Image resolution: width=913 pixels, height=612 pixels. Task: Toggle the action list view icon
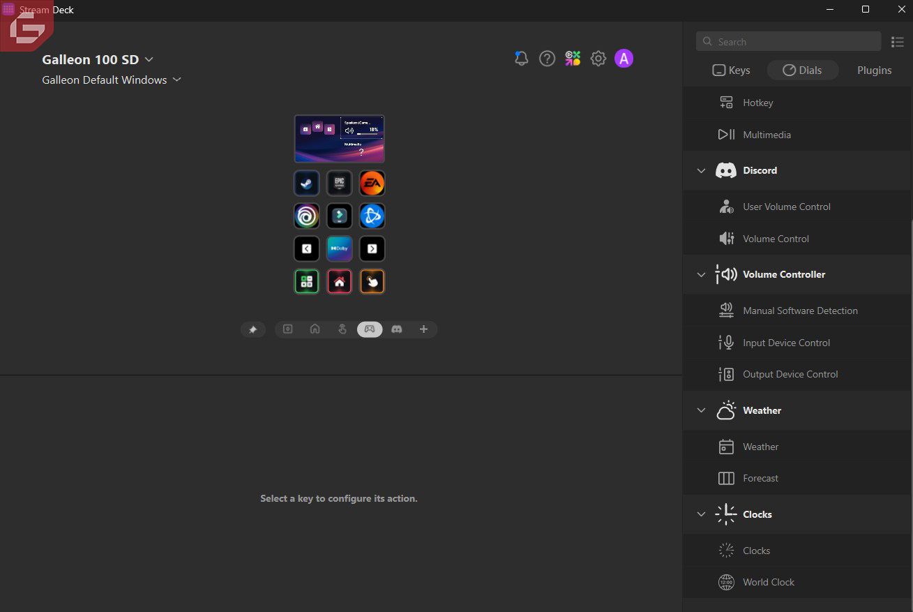coord(897,42)
